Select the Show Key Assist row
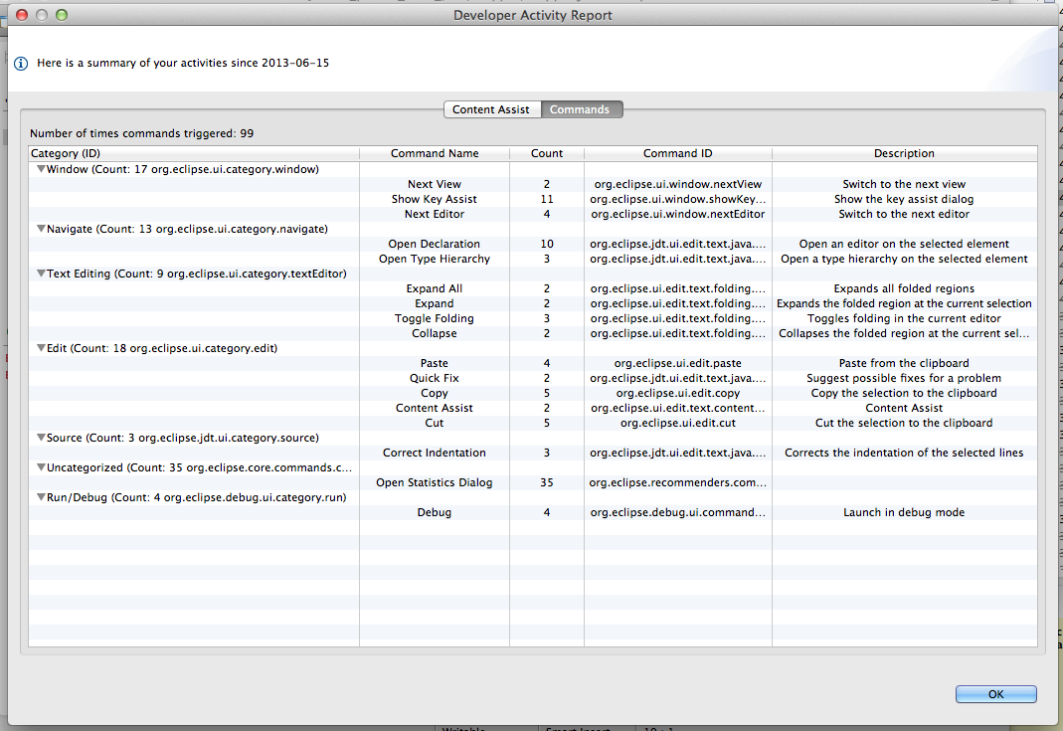This screenshot has width=1063, height=731. tap(435, 199)
